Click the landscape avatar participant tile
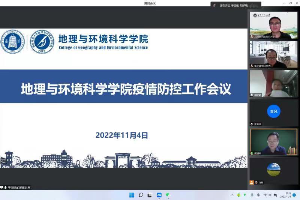Viewport: 300px width, 200px height. click(x=273, y=170)
